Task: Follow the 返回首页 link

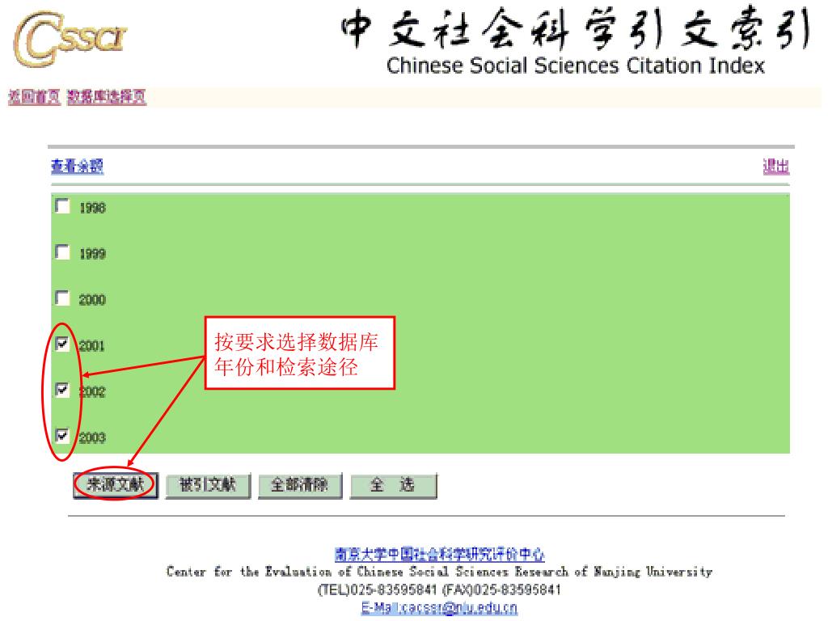Action: [x=34, y=97]
